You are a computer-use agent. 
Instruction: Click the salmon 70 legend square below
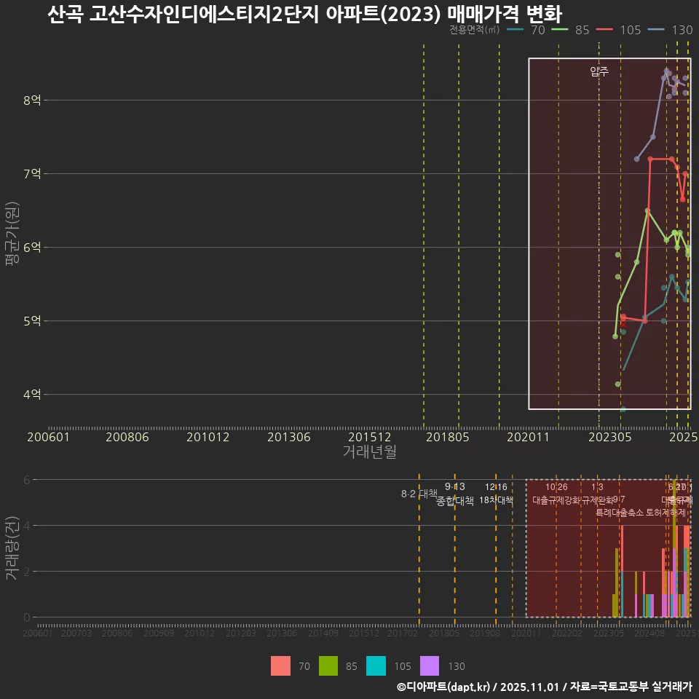283,666
